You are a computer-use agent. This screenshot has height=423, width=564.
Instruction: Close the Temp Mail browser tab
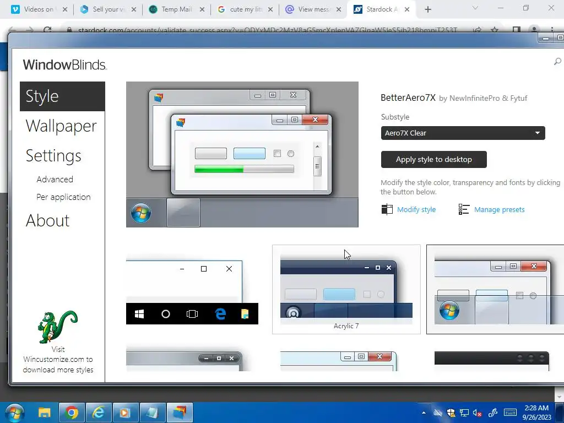coord(202,9)
